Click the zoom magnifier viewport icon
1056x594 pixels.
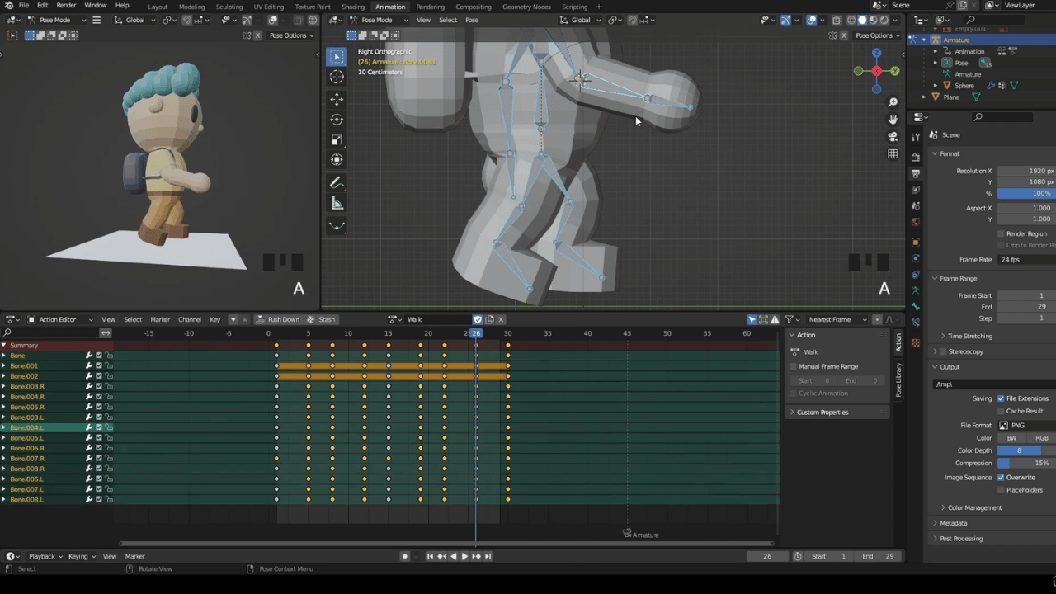click(893, 102)
